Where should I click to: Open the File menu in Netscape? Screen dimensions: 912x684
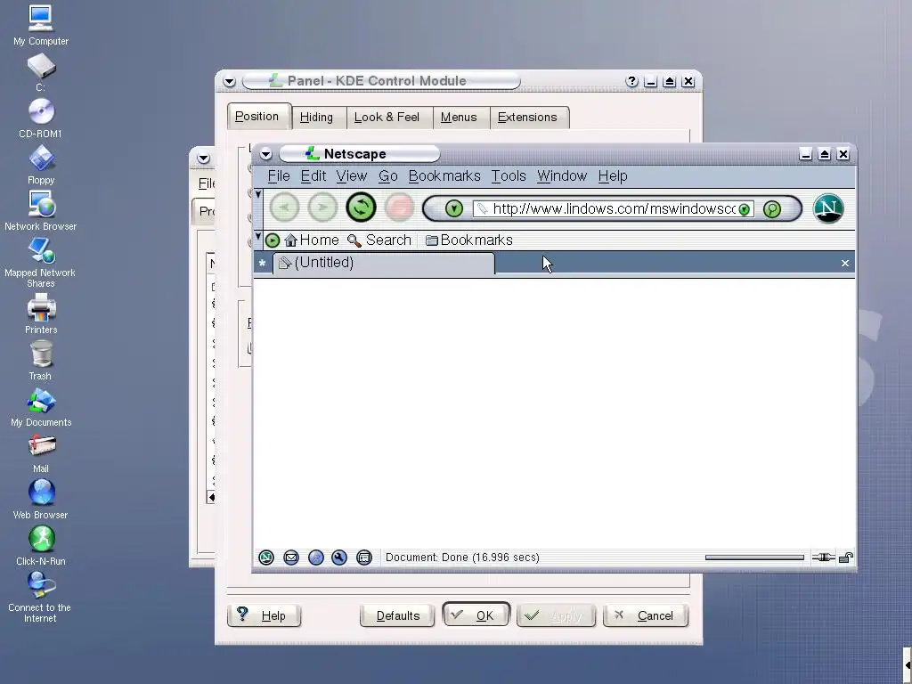pos(279,176)
